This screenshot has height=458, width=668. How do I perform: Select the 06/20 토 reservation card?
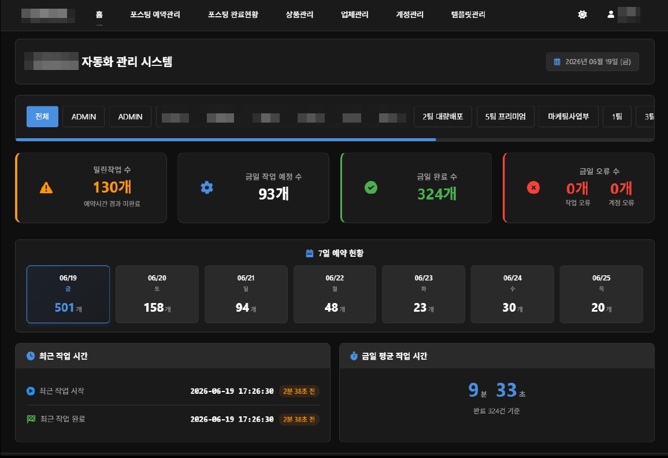click(x=157, y=294)
